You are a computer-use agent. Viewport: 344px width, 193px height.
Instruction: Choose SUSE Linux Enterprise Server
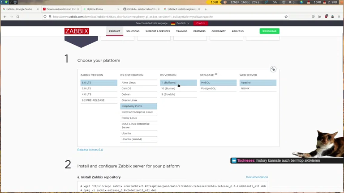click(138, 126)
